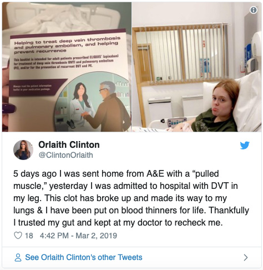The width and height of the screenshot is (263, 270).
Task: Click the purple banner on the booklet
Action: (x=36, y=87)
